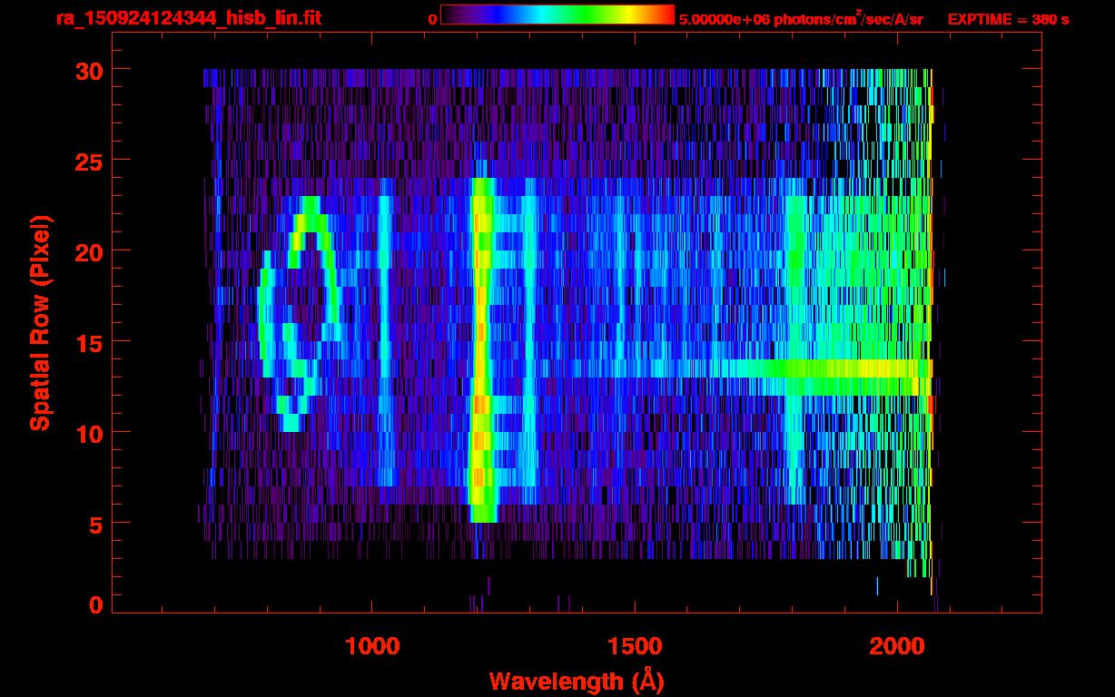
Task: Click the rainbow color scale bar
Action: (x=557, y=15)
